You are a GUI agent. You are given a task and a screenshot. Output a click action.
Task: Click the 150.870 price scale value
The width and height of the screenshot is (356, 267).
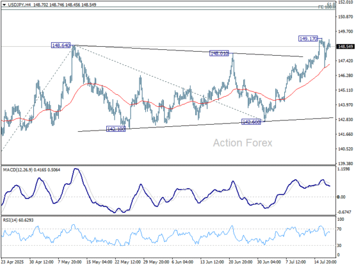pos(345,17)
